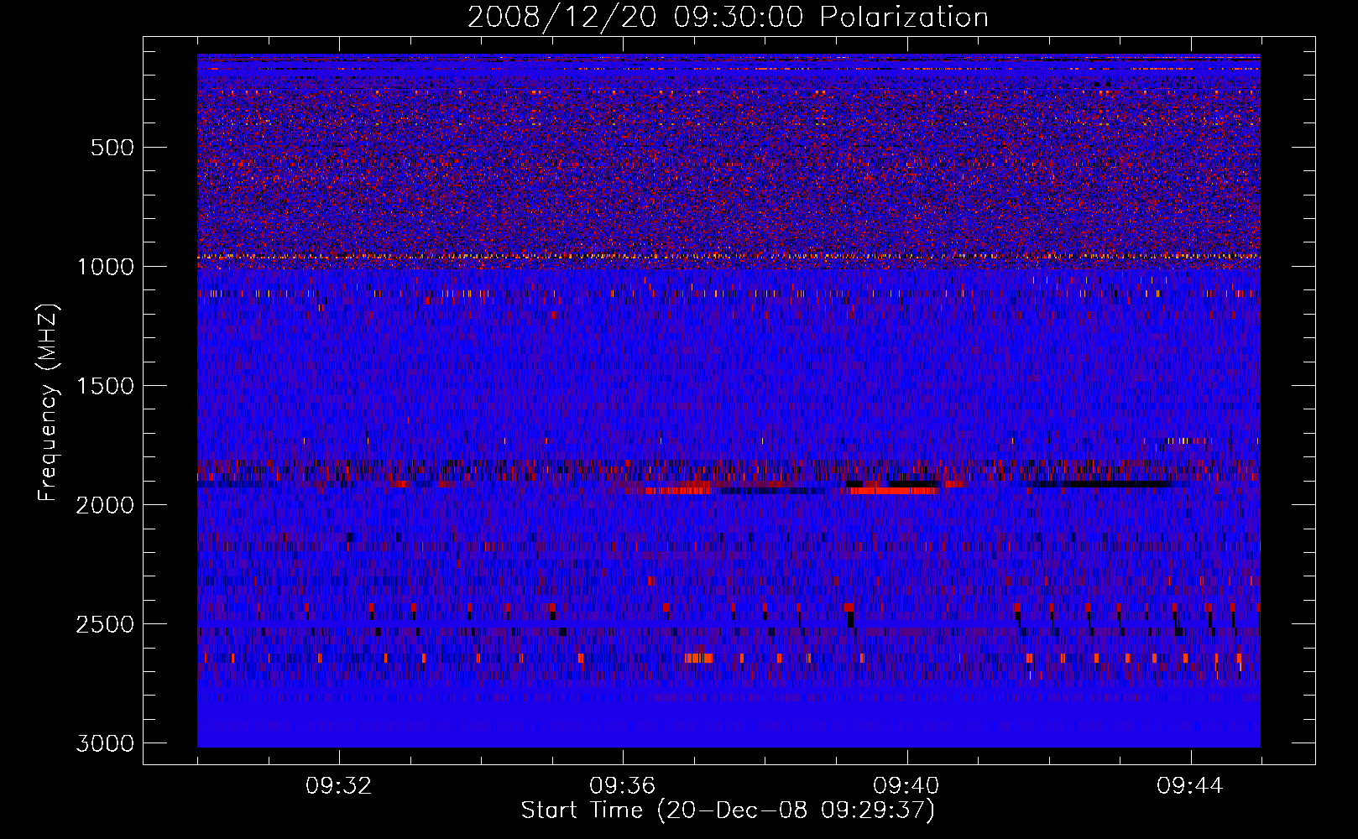The height and width of the screenshot is (839, 1358).
Task: Click the plot title '2008/12/20 09:30:00 Polarization'
Action: (728, 18)
